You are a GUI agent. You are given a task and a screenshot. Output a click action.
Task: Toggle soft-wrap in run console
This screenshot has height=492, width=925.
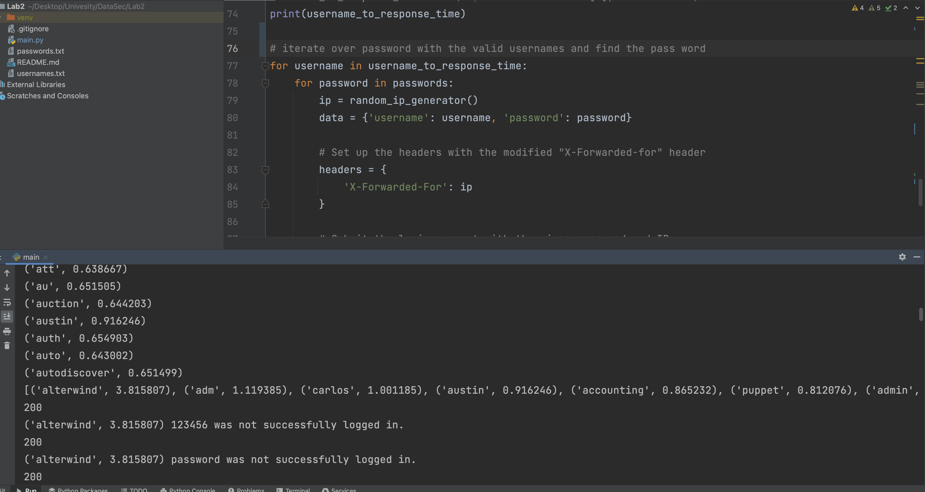pyautogui.click(x=7, y=302)
